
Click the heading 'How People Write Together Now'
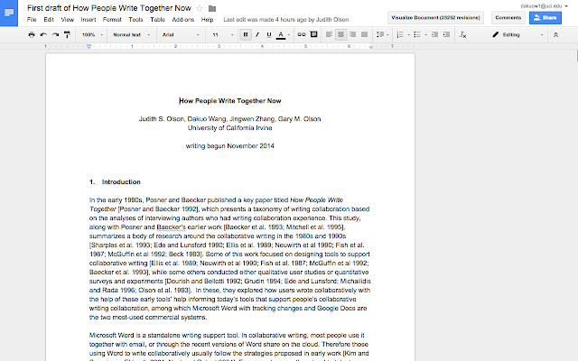point(230,101)
